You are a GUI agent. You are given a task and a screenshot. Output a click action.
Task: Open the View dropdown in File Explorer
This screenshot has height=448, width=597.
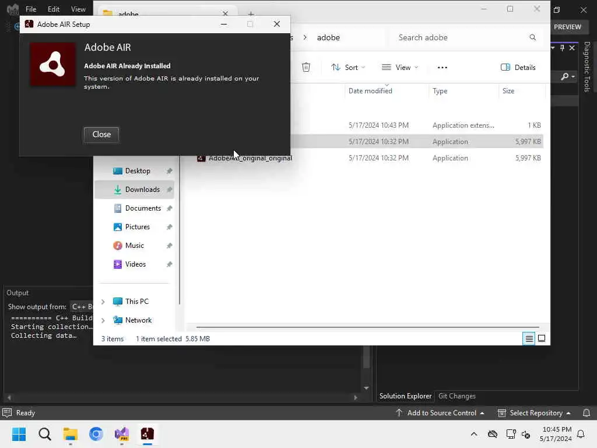tap(400, 68)
